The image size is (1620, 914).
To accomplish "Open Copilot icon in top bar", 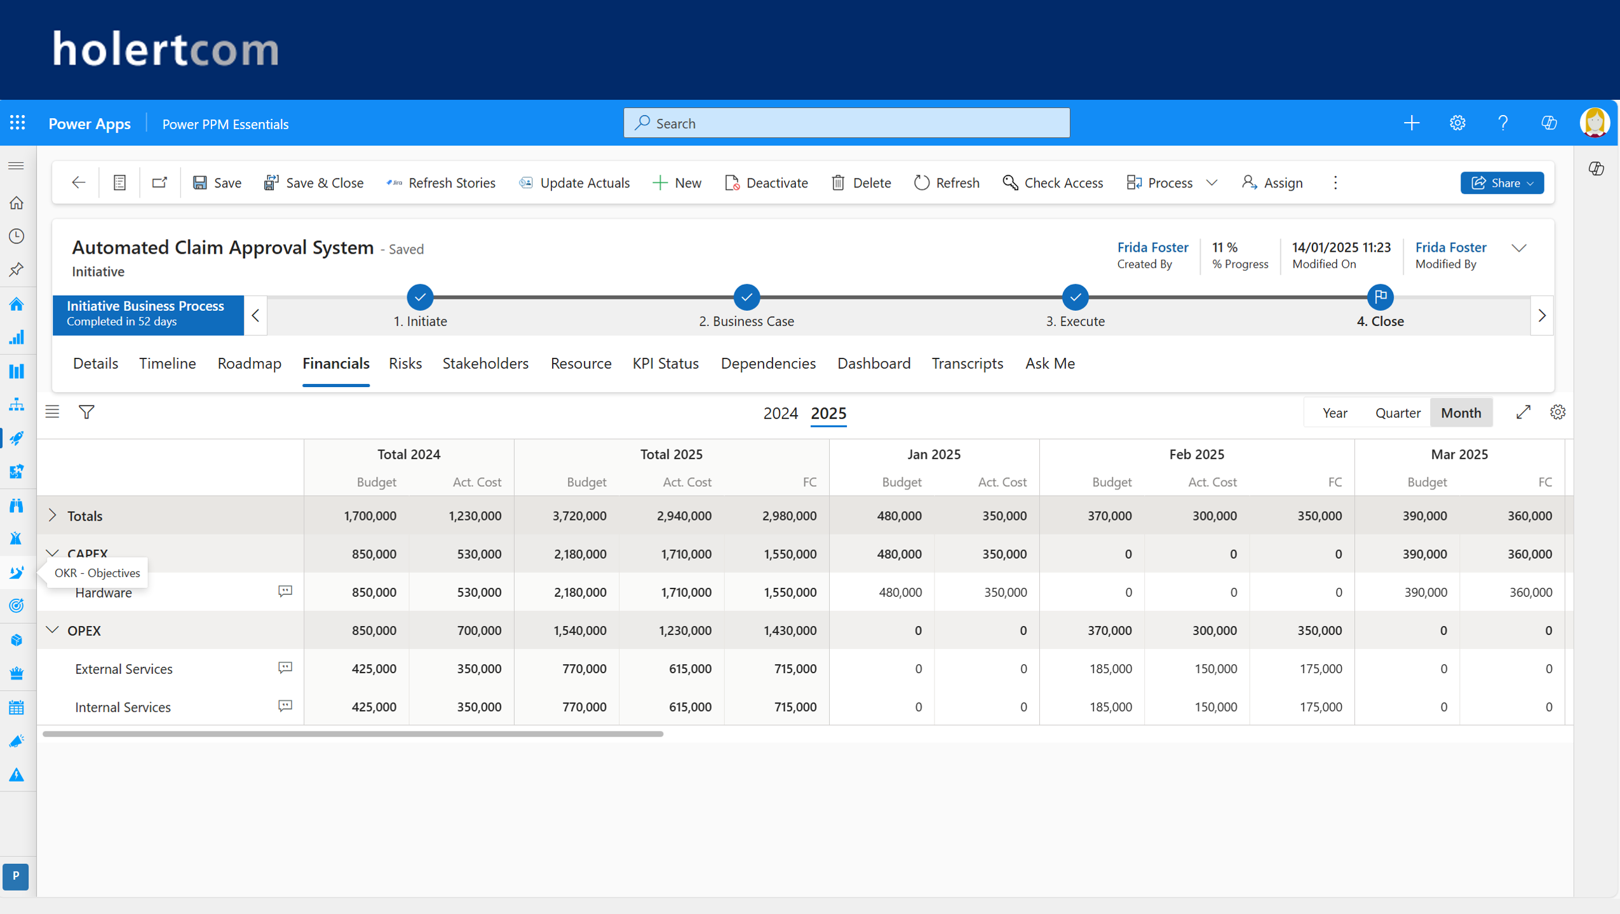I will pos(1549,123).
